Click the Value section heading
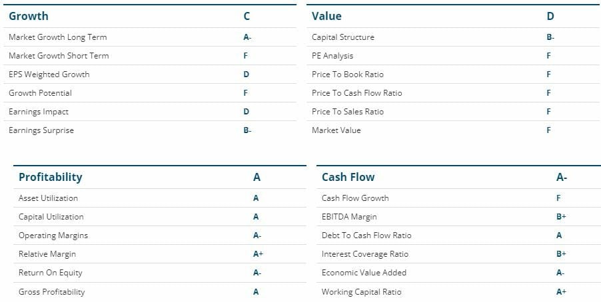Screen dimensions: 601x302 [x=326, y=16]
